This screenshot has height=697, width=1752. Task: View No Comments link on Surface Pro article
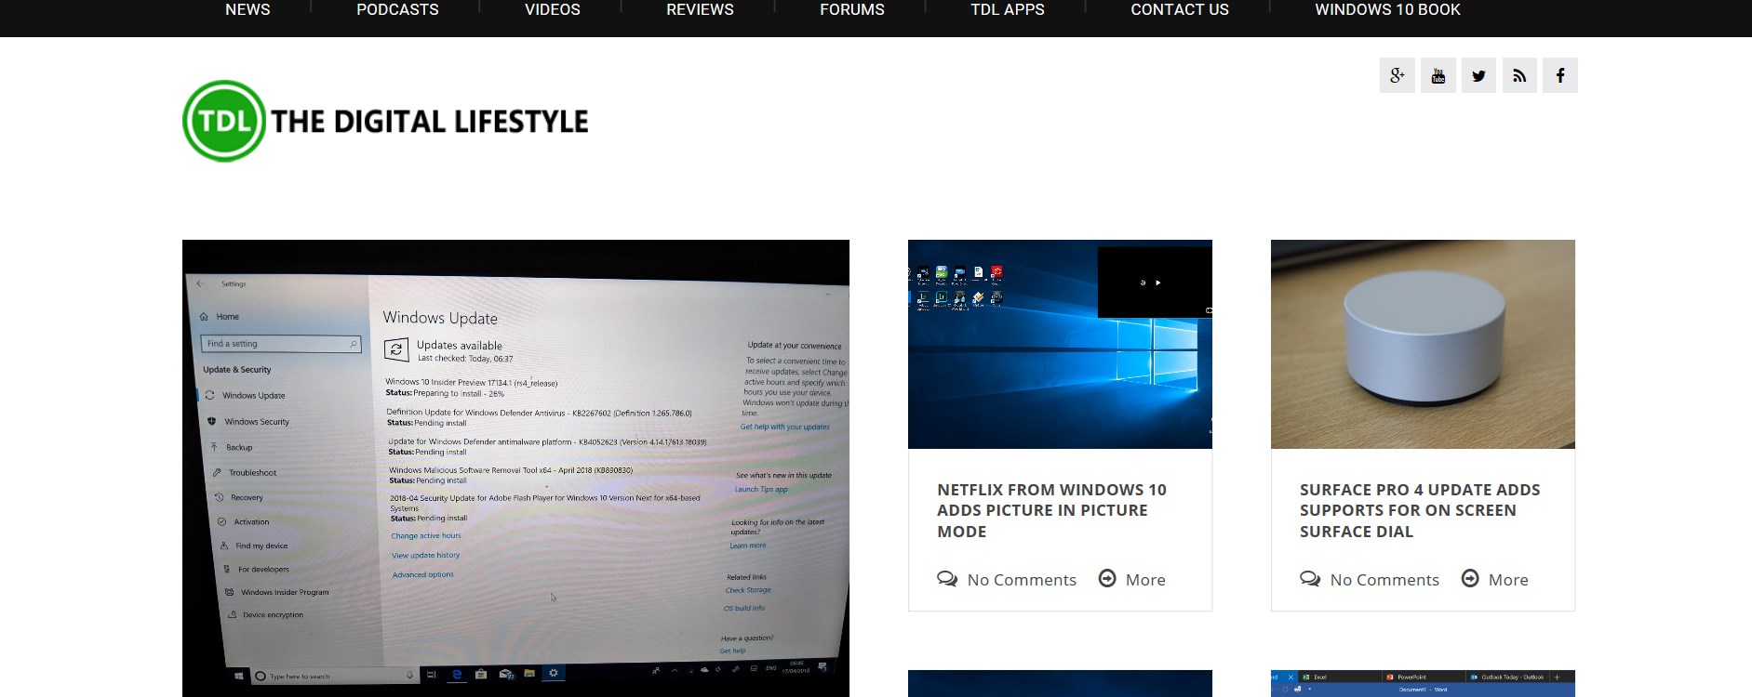click(x=1384, y=580)
